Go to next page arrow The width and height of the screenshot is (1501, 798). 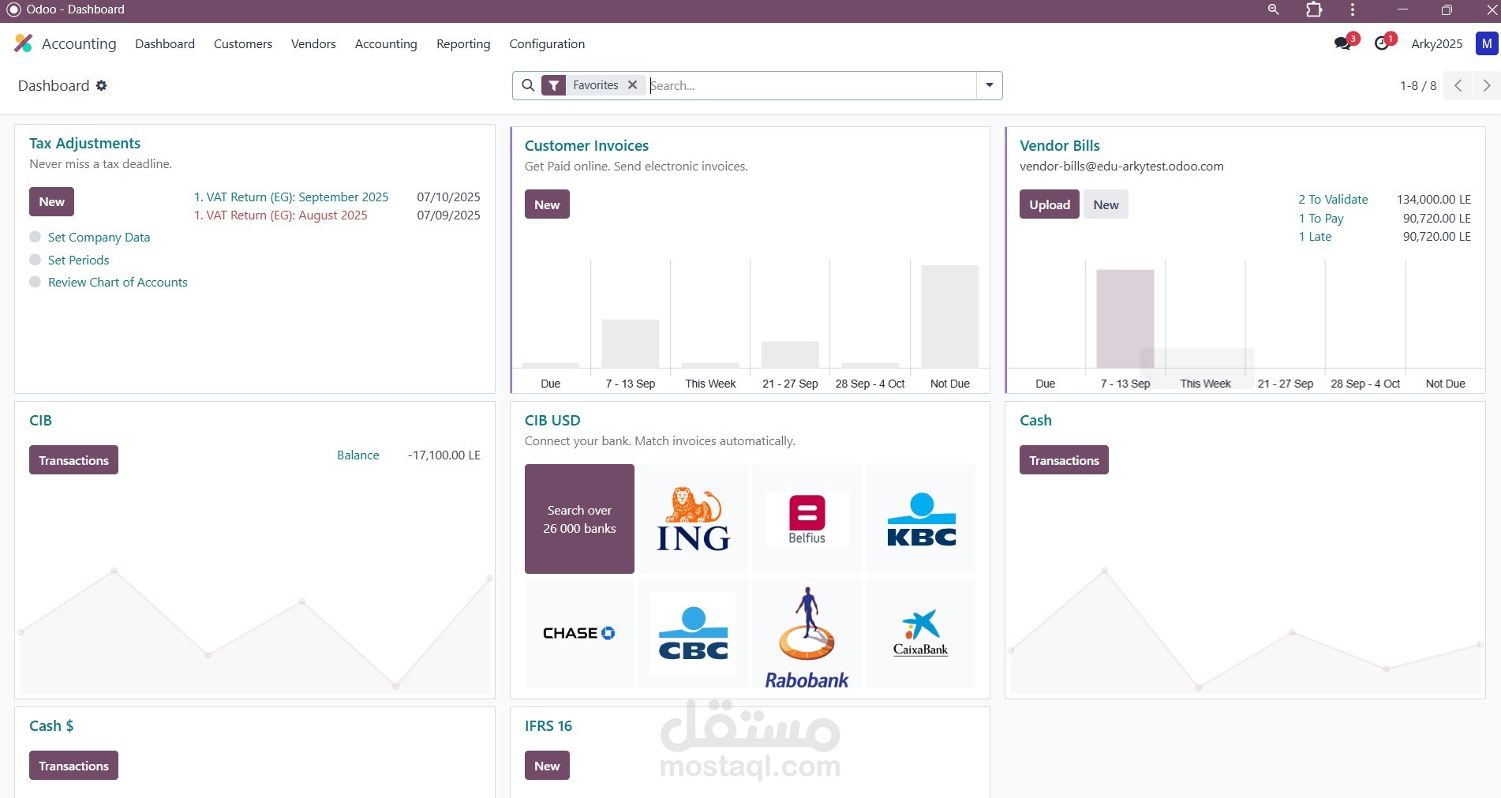[x=1487, y=85]
